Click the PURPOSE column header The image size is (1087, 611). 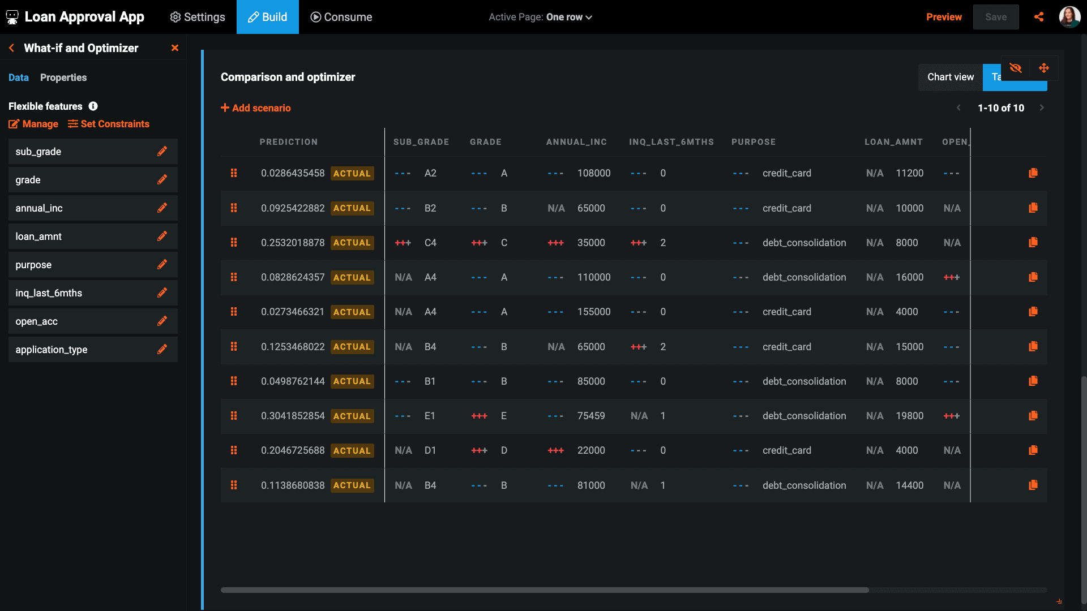pos(754,142)
